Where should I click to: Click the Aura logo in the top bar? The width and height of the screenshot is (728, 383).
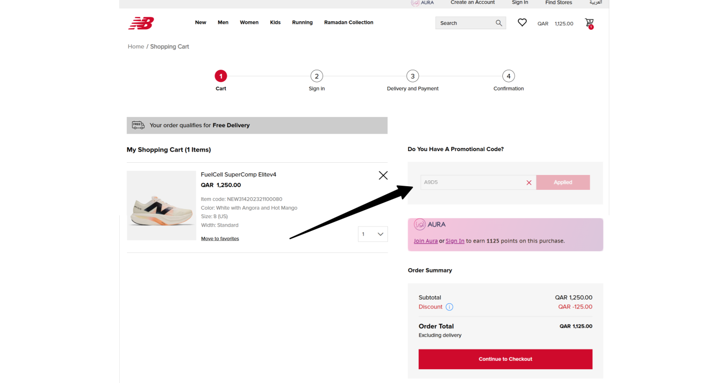pos(422,3)
